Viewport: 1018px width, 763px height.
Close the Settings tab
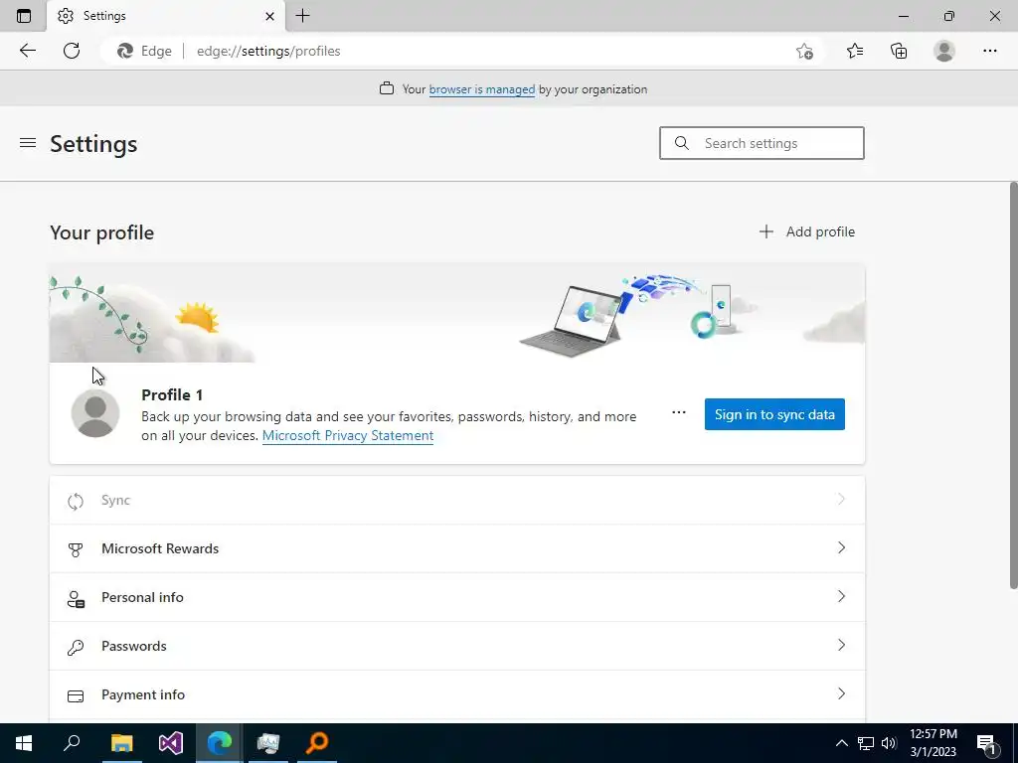click(x=269, y=16)
